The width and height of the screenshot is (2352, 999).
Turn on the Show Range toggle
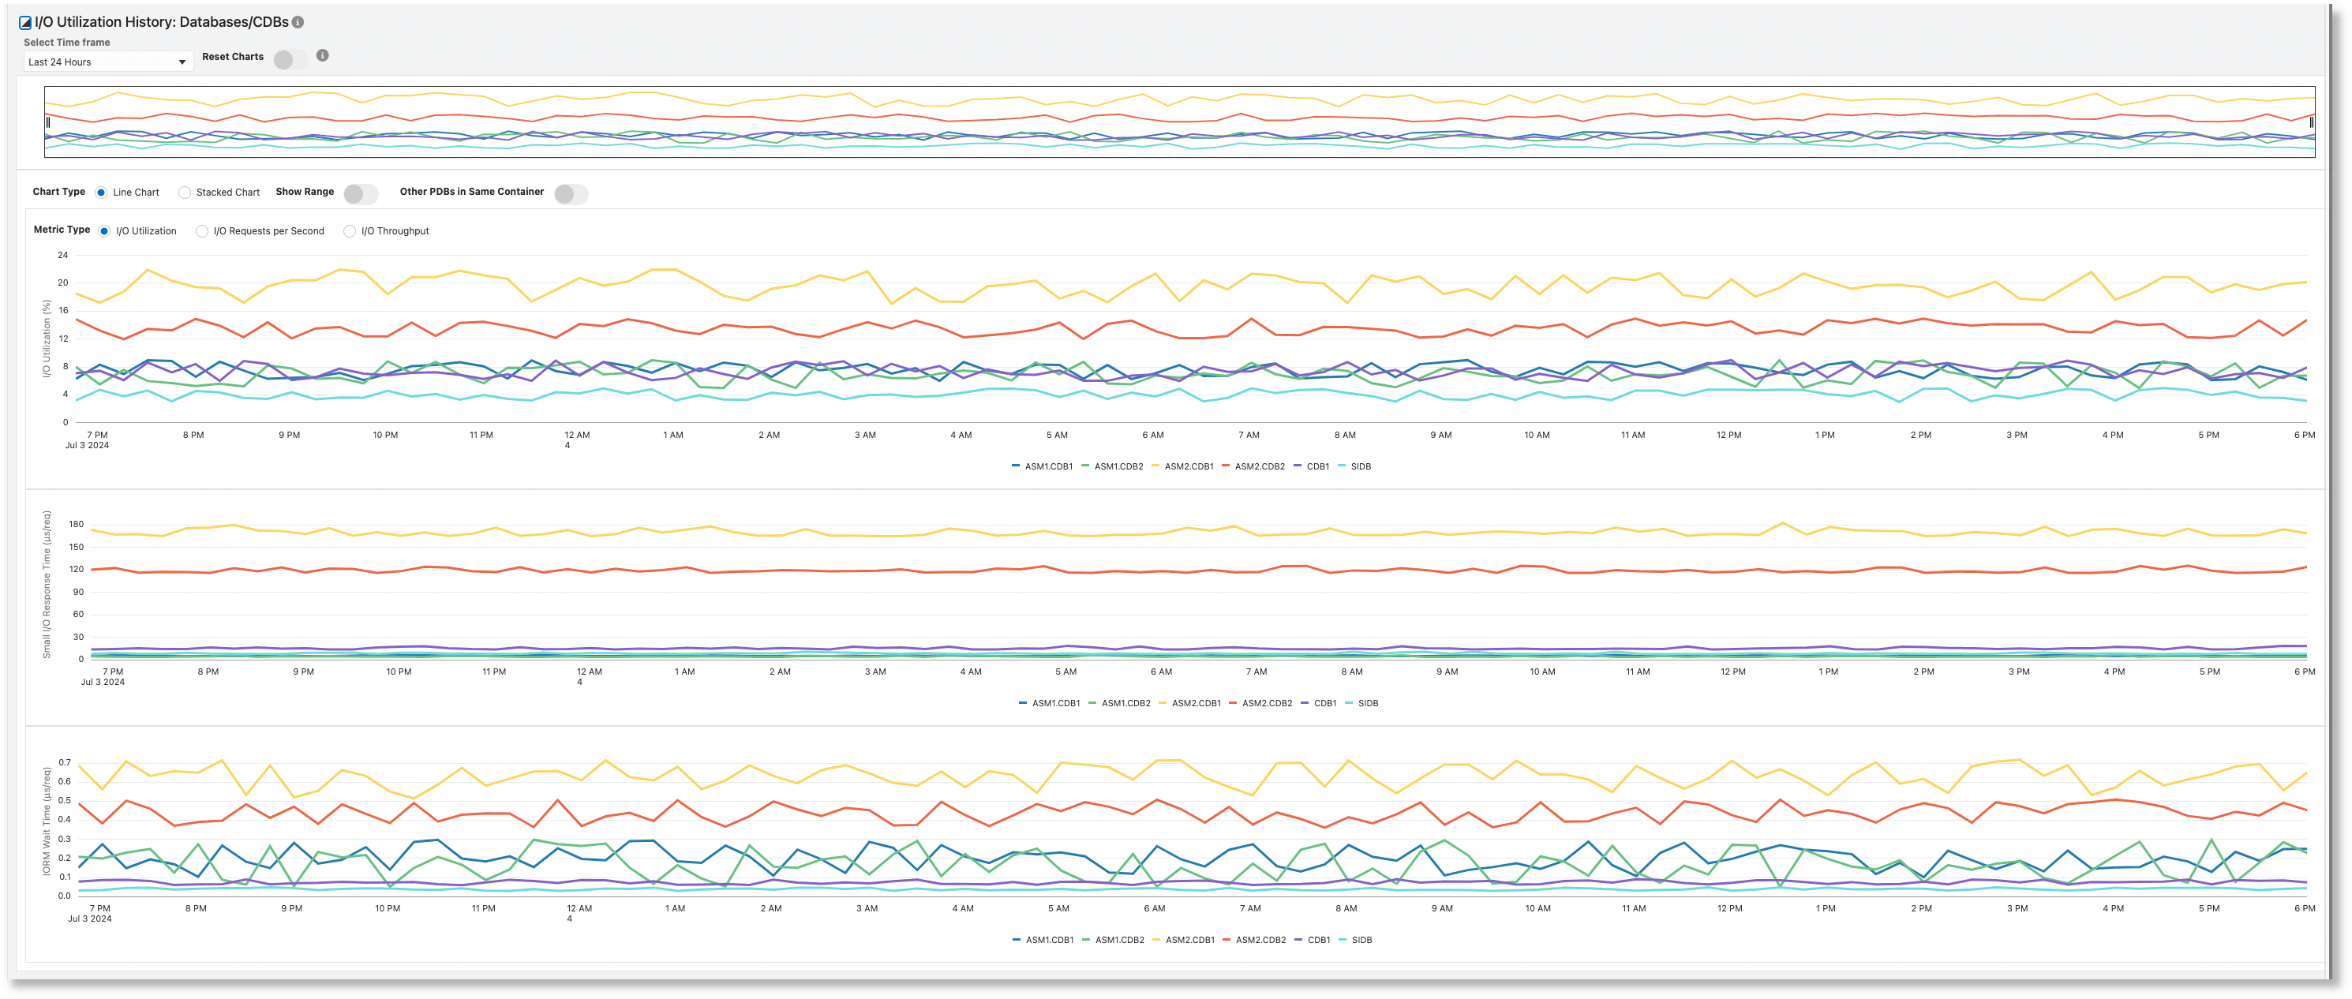pos(360,194)
